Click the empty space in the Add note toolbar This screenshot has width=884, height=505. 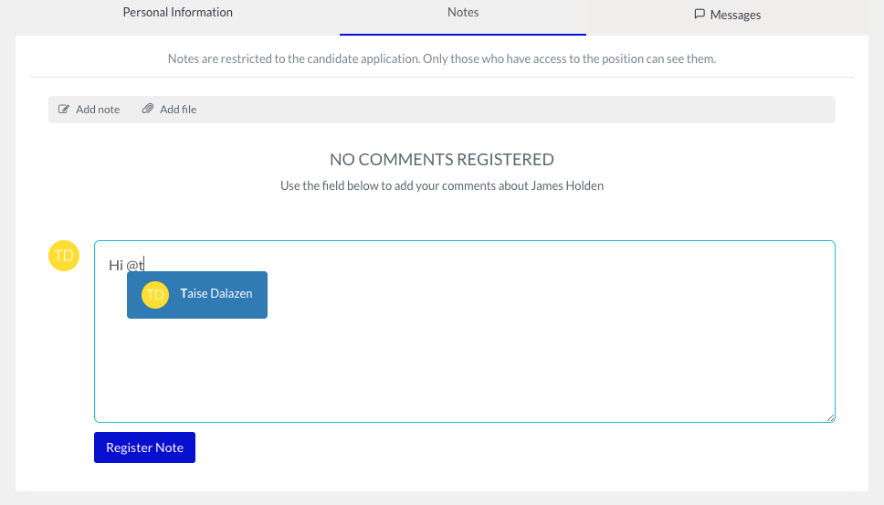click(x=508, y=110)
